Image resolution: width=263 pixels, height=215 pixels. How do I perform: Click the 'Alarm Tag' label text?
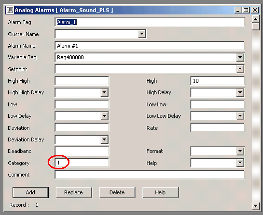(x=20, y=22)
